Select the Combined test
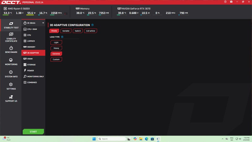The image size is (252, 142). point(33,82)
